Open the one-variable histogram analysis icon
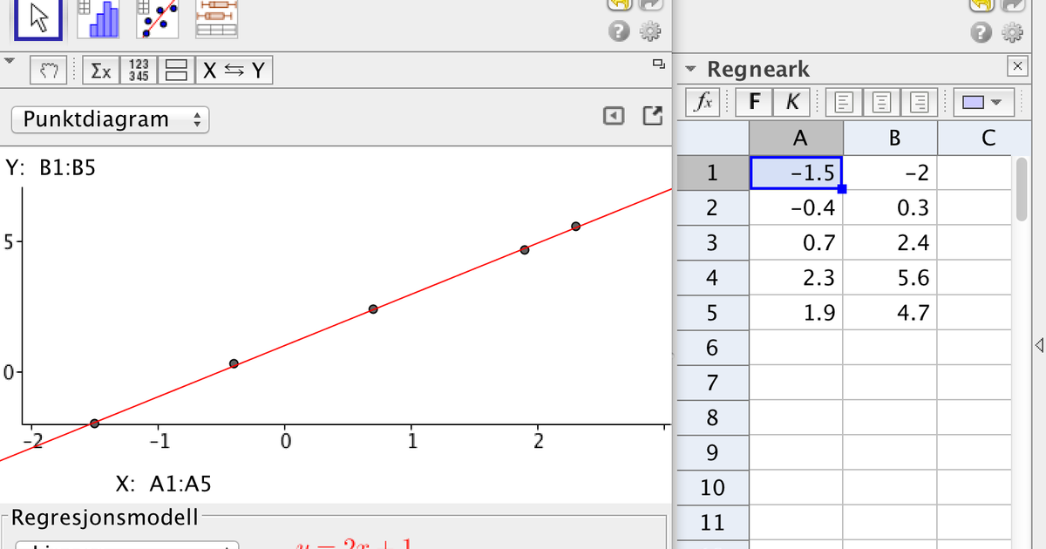The height and width of the screenshot is (549, 1046). coord(98,20)
